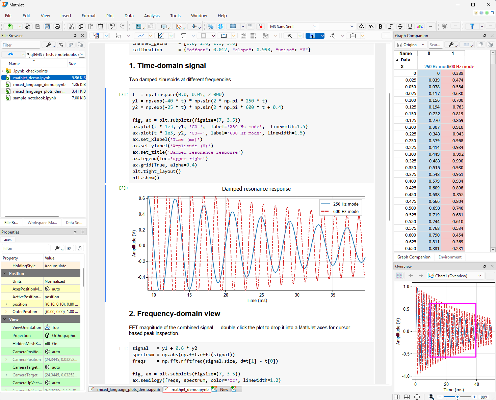
Task: Click the tests breadcrumb folder
Action: click(x=50, y=55)
